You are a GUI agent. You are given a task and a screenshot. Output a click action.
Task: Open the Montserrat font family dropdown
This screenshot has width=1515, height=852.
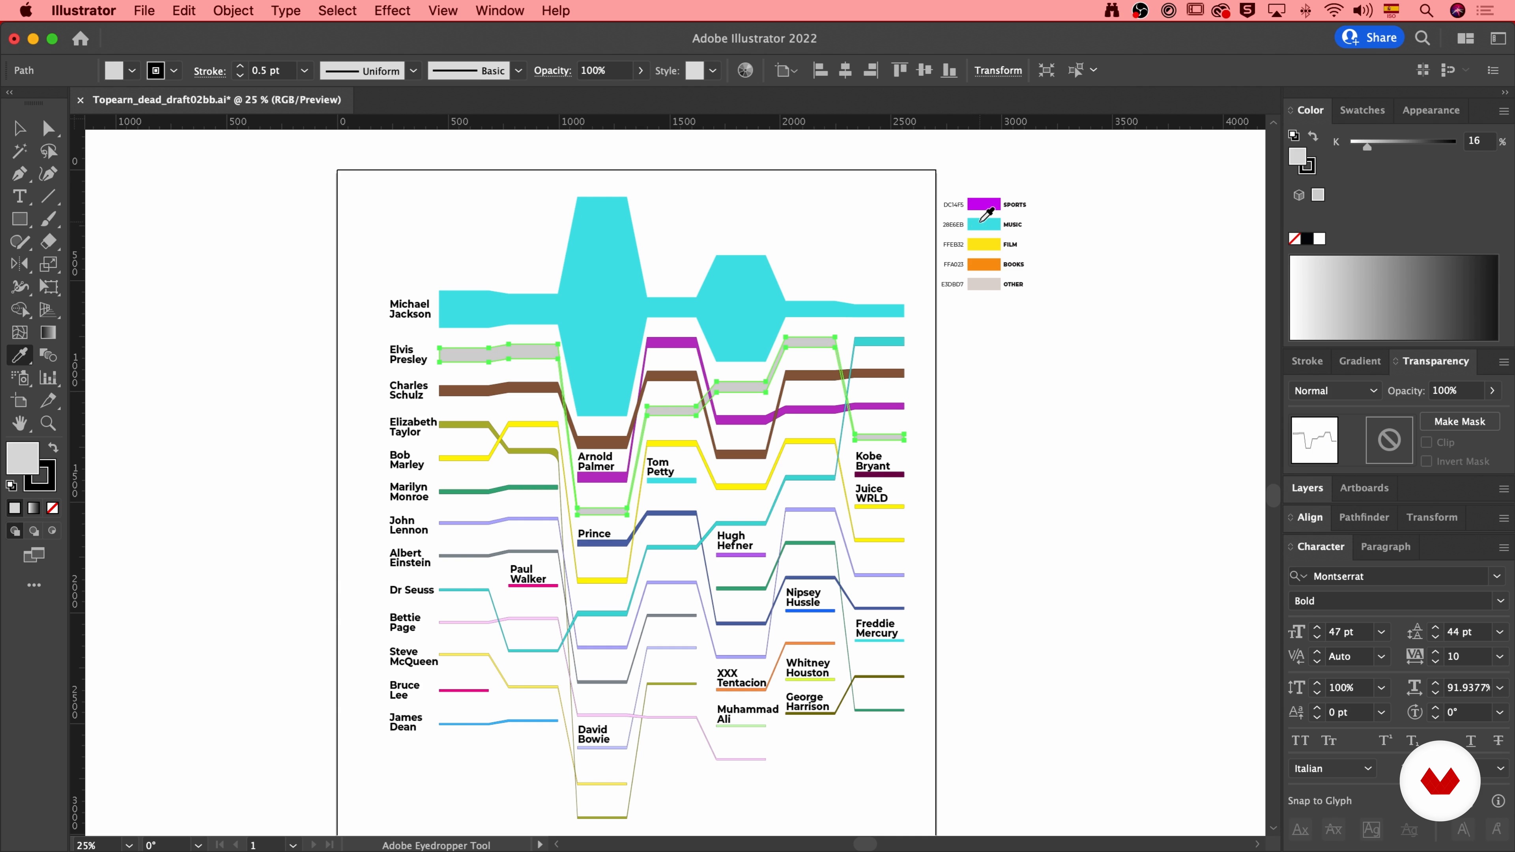[1497, 576]
